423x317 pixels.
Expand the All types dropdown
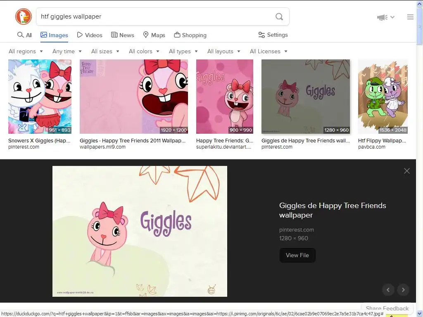tap(183, 51)
